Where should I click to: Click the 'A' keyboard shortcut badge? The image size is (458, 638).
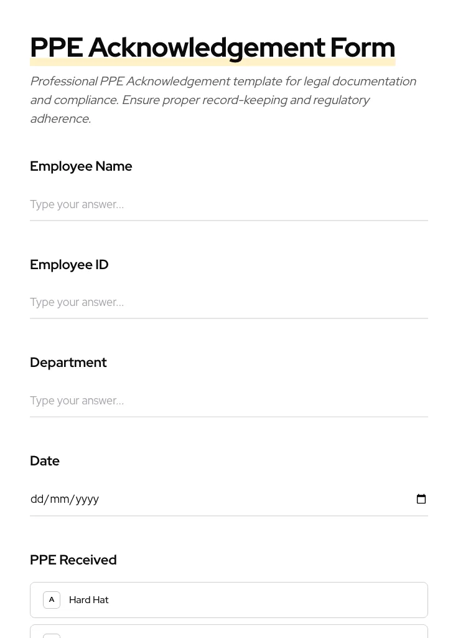[52, 599]
